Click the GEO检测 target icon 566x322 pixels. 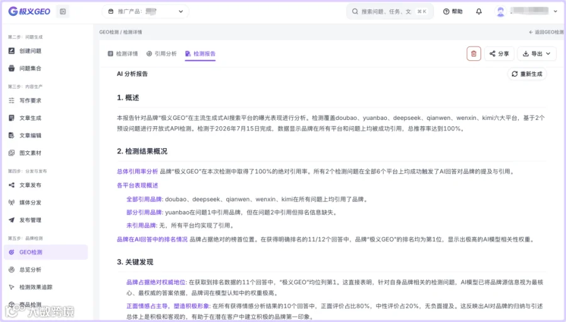click(11, 252)
